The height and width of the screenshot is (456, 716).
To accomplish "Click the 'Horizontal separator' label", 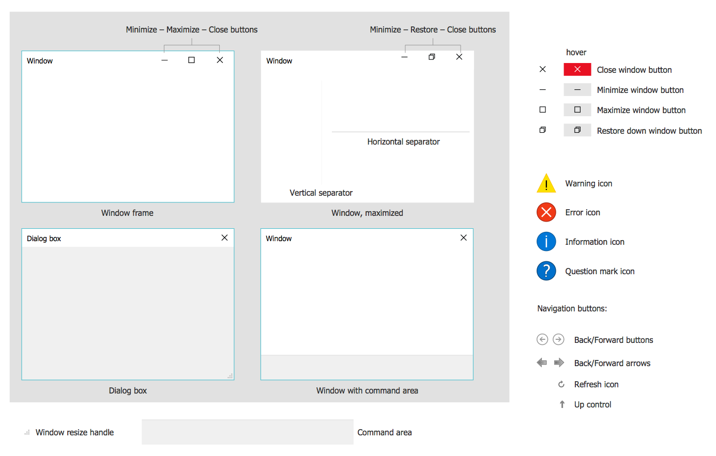I will (x=403, y=141).
